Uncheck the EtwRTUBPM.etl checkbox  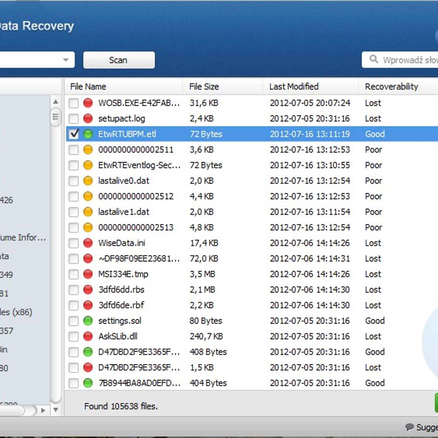click(x=73, y=134)
